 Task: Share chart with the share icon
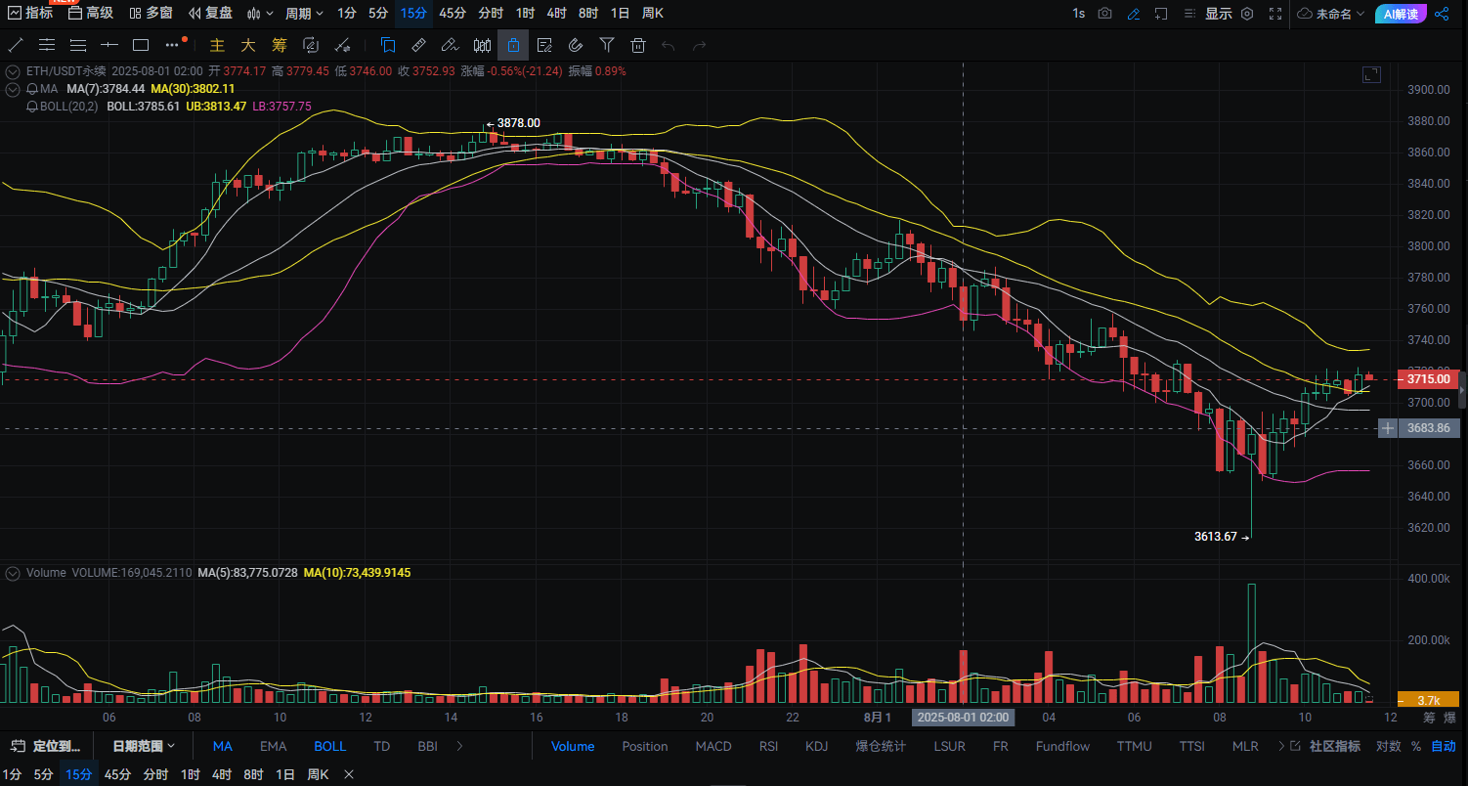pyautogui.click(x=1442, y=14)
